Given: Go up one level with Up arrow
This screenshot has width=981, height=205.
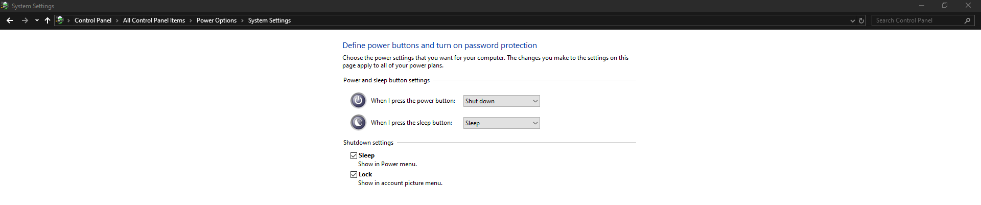Looking at the screenshot, I should (48, 20).
